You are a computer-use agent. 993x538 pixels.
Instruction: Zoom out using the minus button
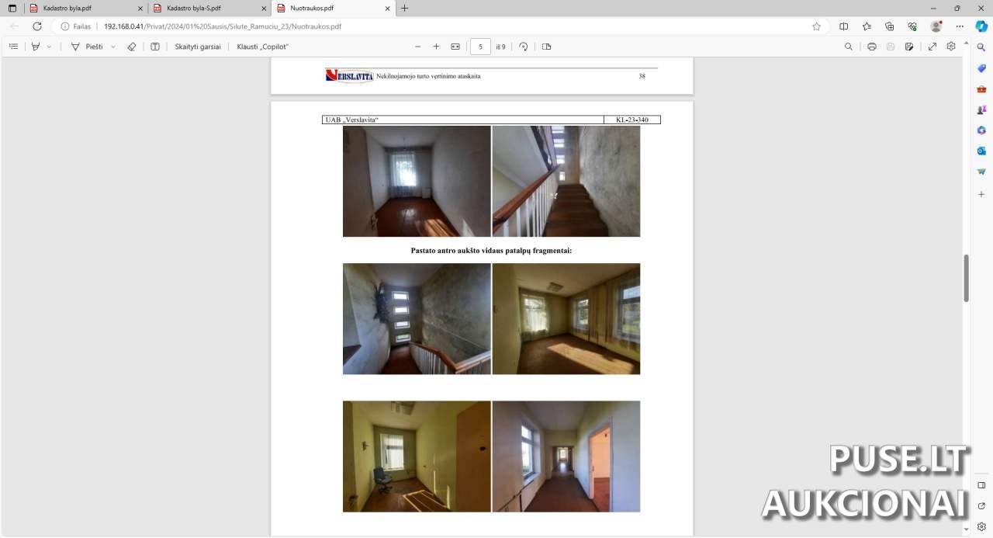(x=418, y=47)
